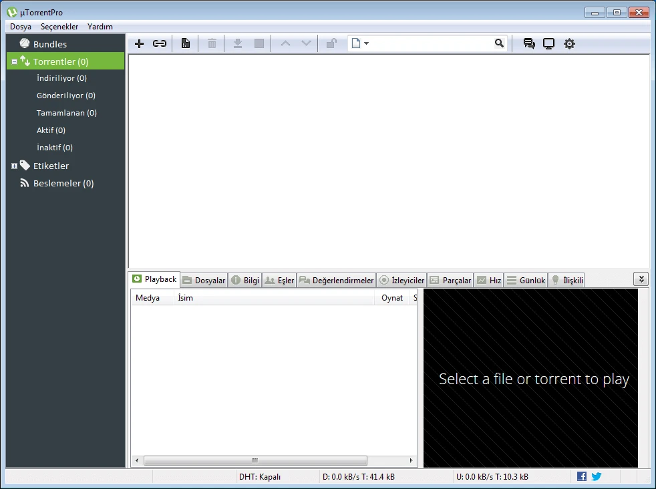Click the Facebook icon in status bar
Image resolution: width=656 pixels, height=489 pixels.
tap(582, 476)
